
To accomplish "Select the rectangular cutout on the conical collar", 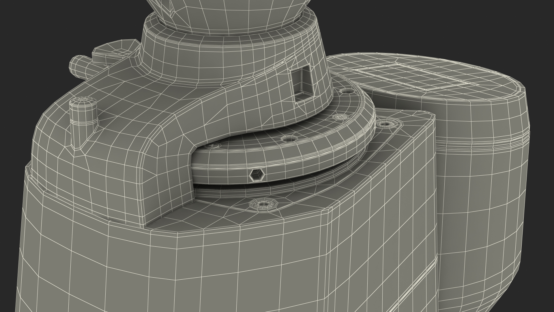I will coord(303,83).
